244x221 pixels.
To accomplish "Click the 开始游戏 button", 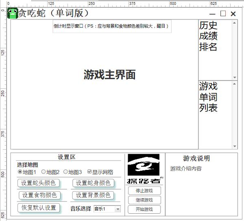I will point(144,209).
